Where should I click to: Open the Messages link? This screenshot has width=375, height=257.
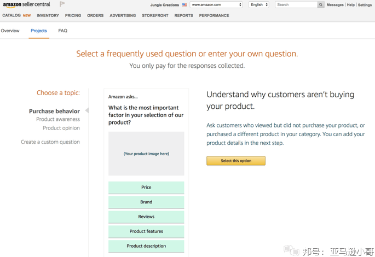[x=335, y=5]
